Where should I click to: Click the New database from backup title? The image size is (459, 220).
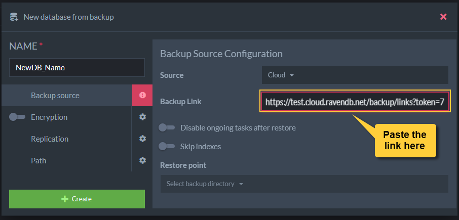69,17
